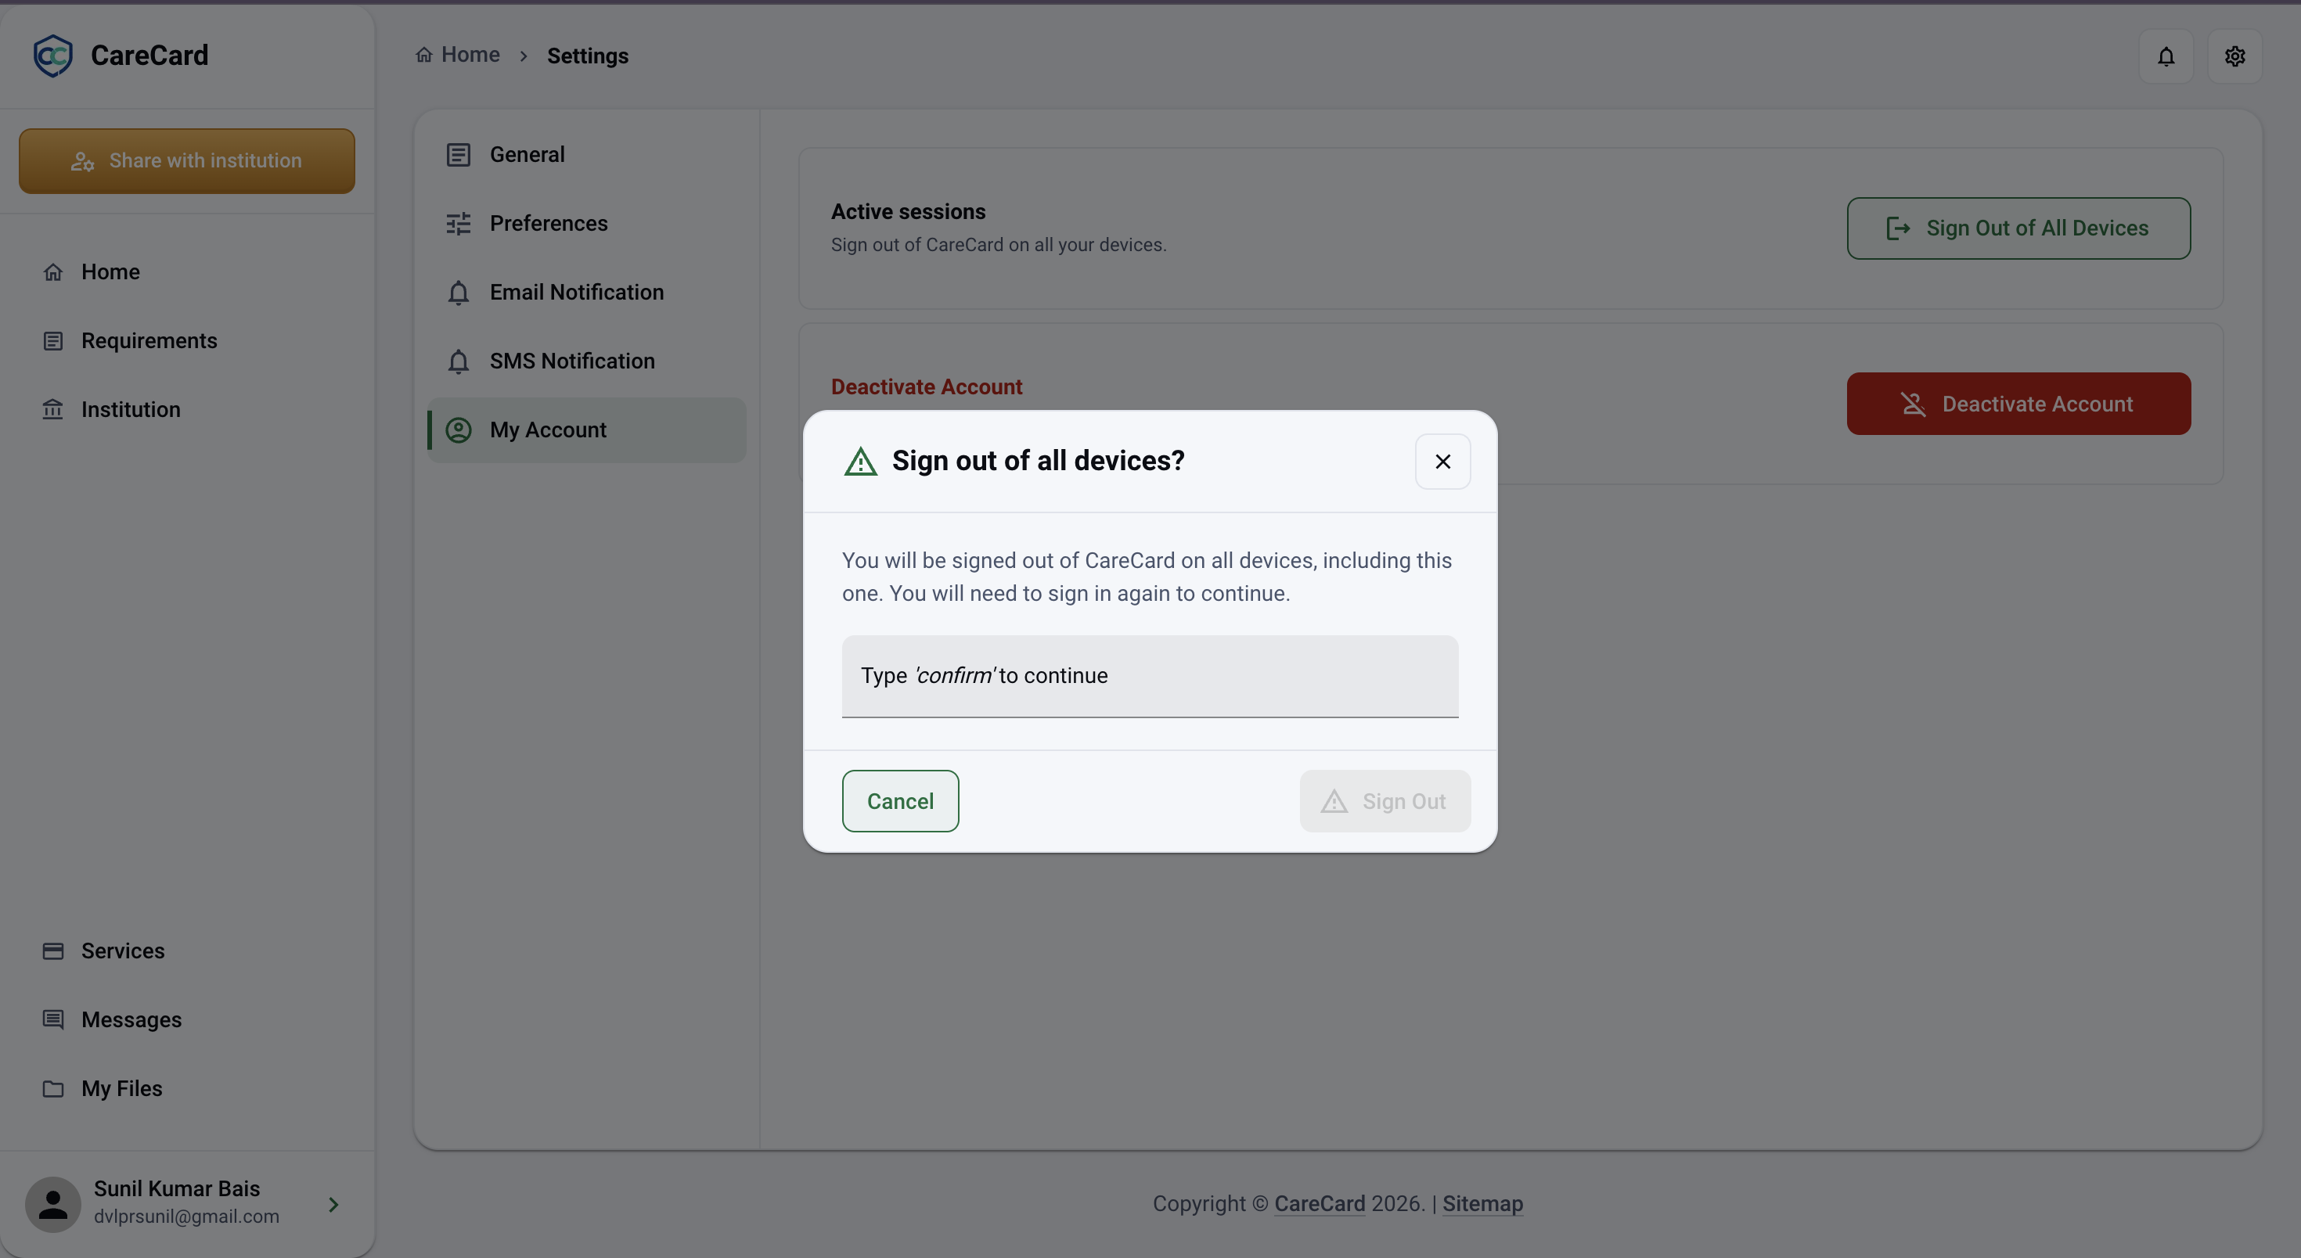Click the red Deactivate Account button
Screen dimensions: 2301x1258
tap(2018, 404)
